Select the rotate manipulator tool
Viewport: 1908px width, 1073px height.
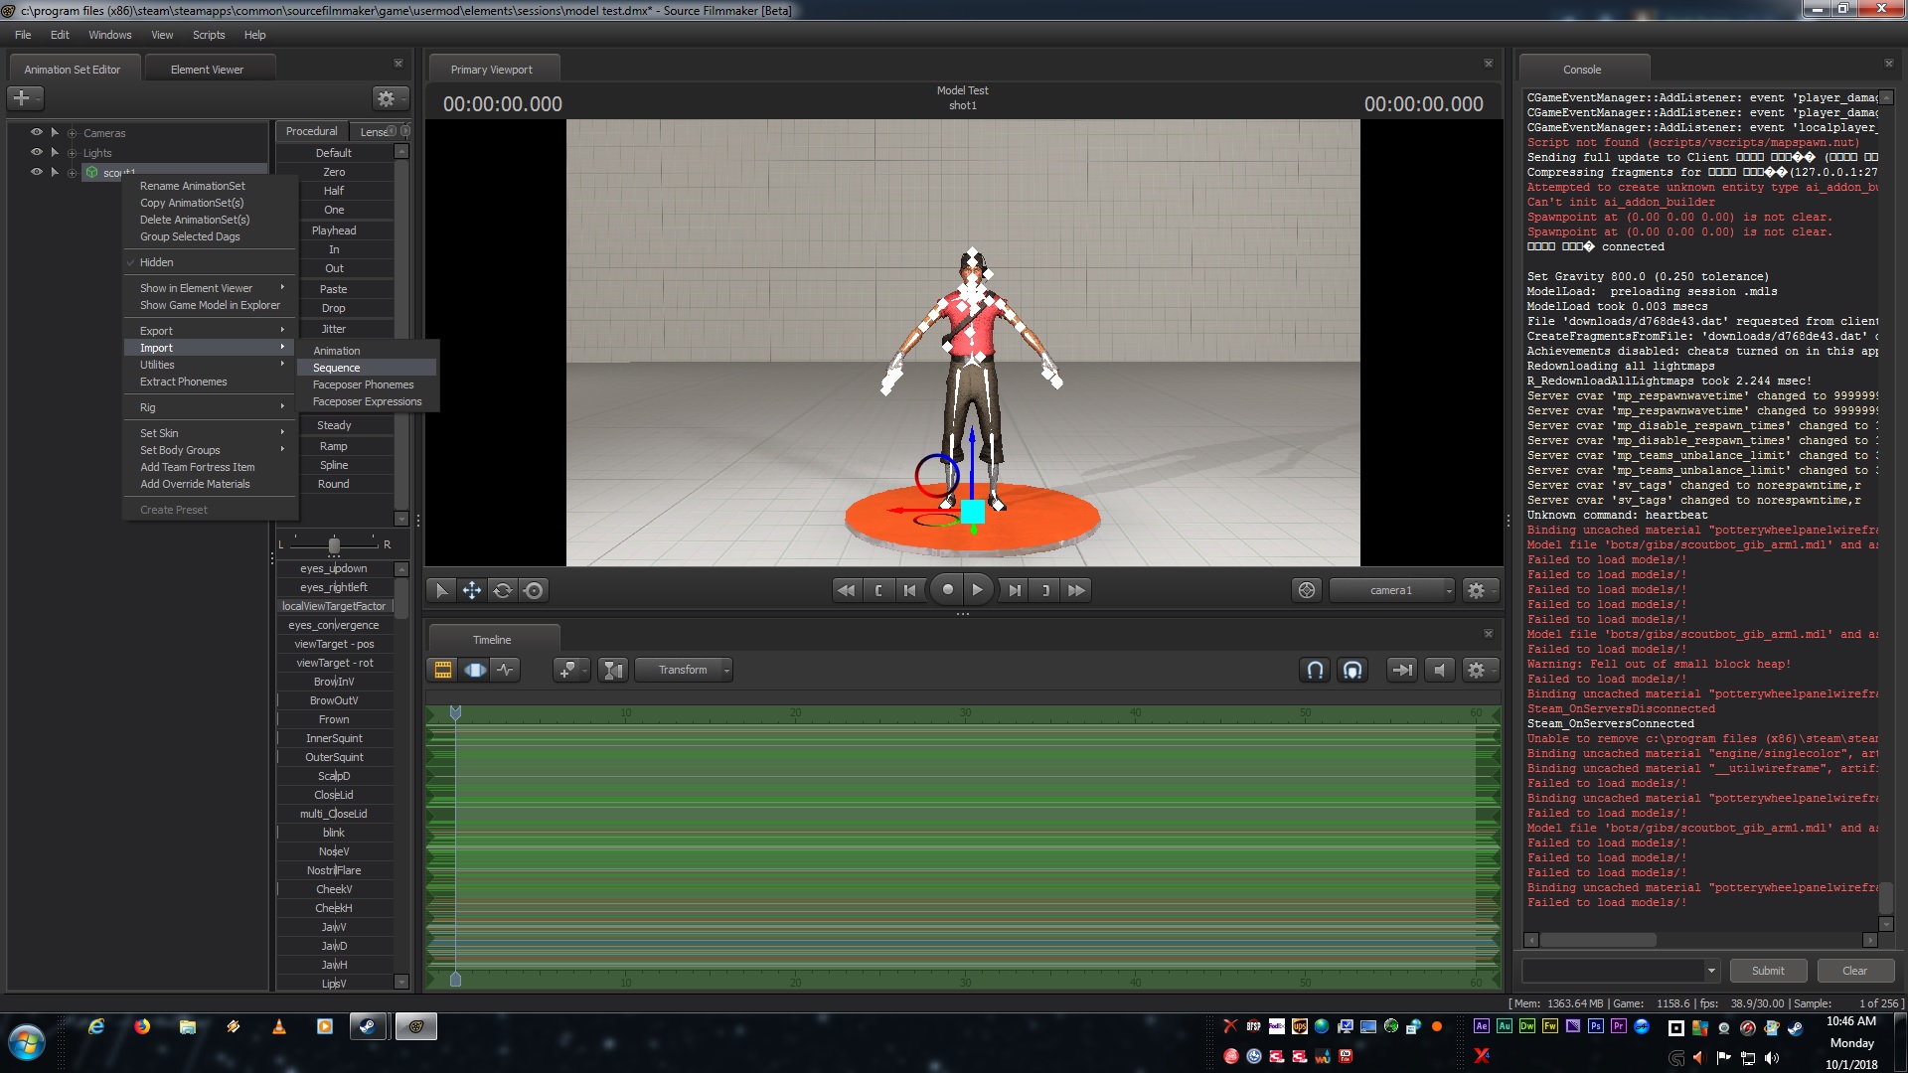click(503, 590)
